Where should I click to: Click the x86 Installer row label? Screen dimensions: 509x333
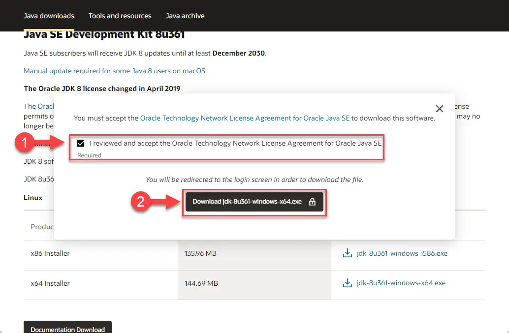(x=50, y=253)
